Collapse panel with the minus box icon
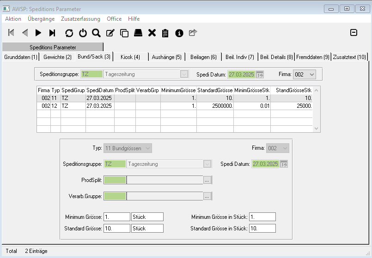This screenshot has height=258, width=372. click(x=354, y=32)
